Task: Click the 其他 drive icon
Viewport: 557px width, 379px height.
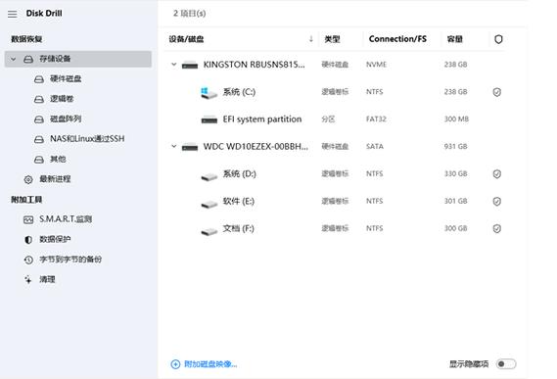Action: tap(39, 160)
